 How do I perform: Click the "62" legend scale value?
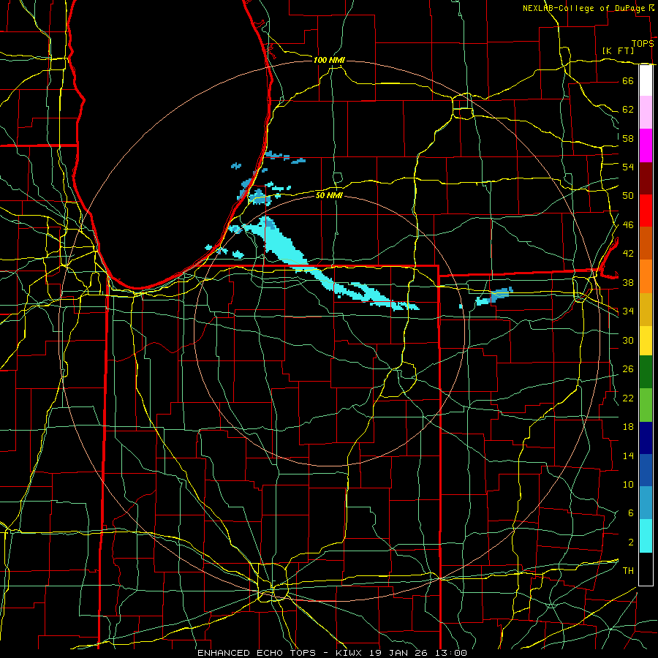click(628, 110)
